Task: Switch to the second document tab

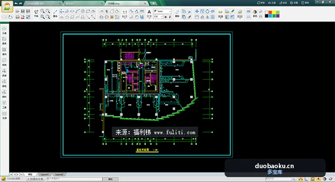Action: point(84,3)
